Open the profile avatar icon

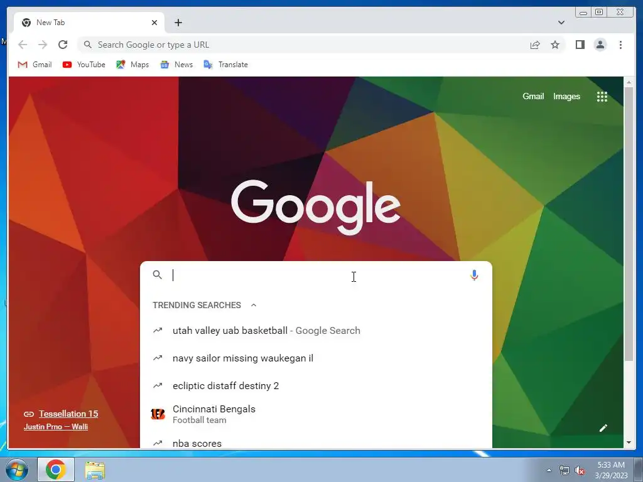coord(600,45)
